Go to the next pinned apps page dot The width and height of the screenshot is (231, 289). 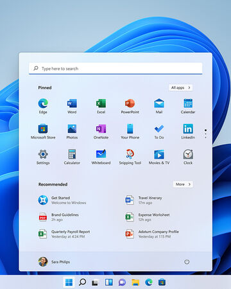(x=205, y=134)
